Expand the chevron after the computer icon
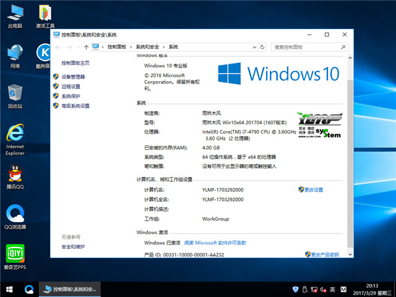This screenshot has height=297, width=396. 103,47
